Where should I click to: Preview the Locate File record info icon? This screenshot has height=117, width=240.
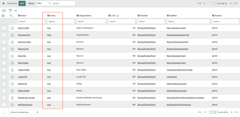point(12,77)
